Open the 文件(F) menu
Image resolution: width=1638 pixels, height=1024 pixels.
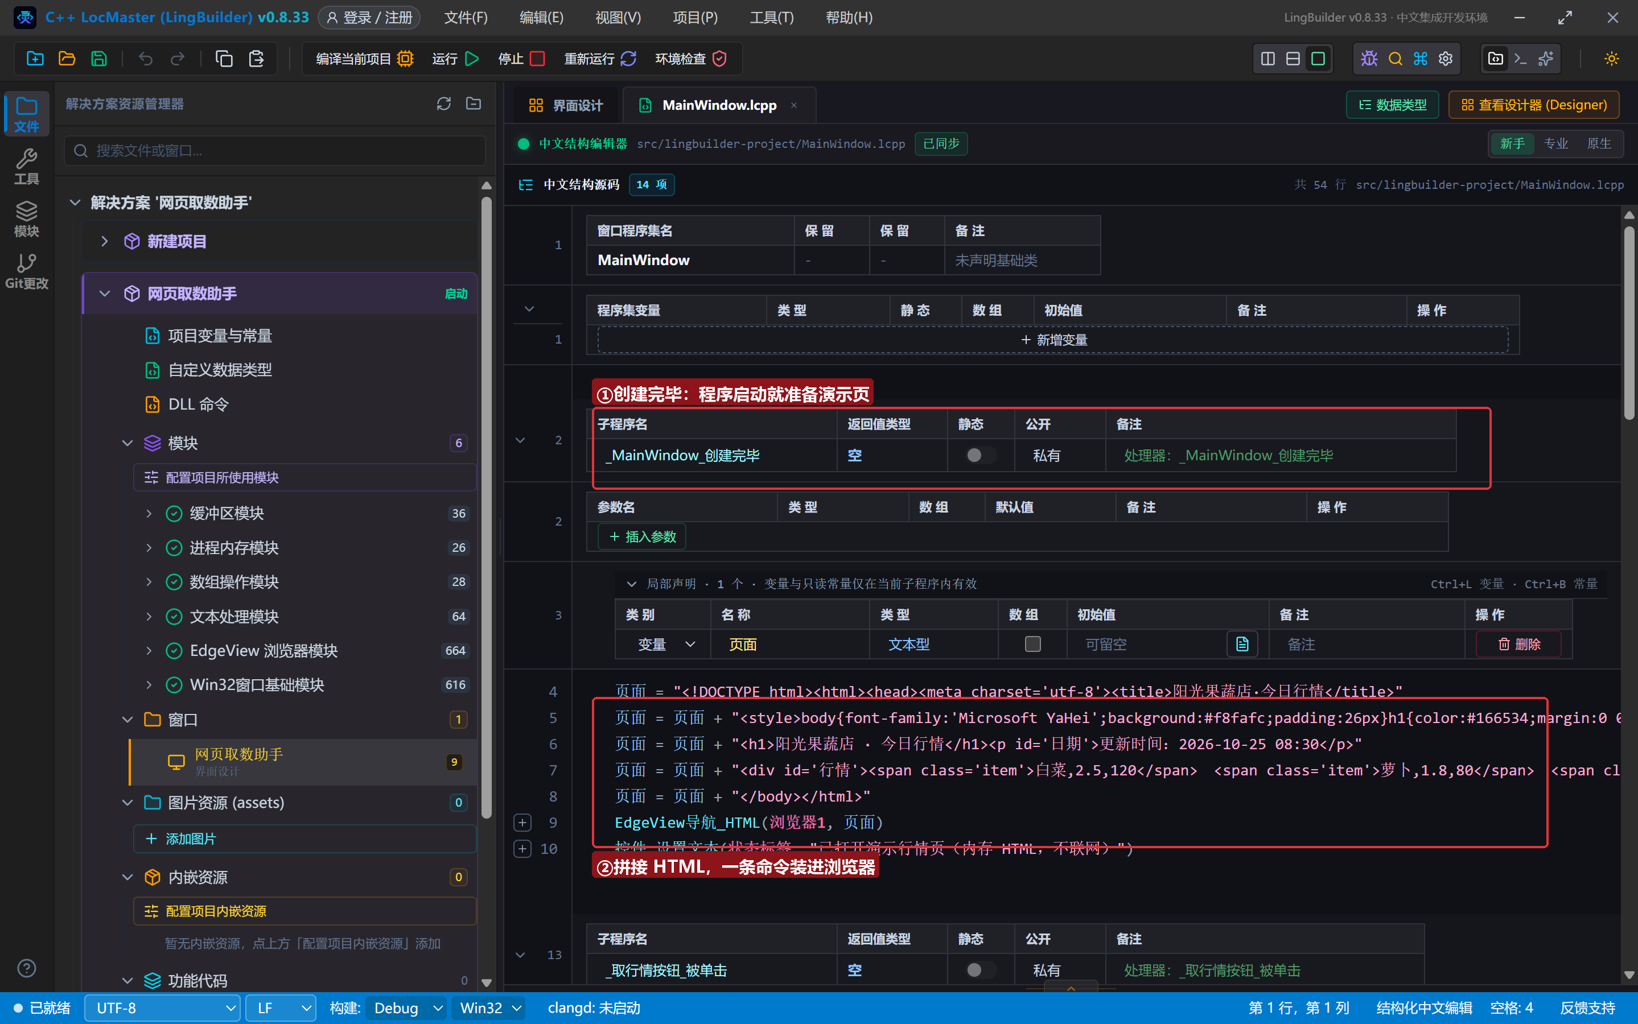click(x=466, y=18)
